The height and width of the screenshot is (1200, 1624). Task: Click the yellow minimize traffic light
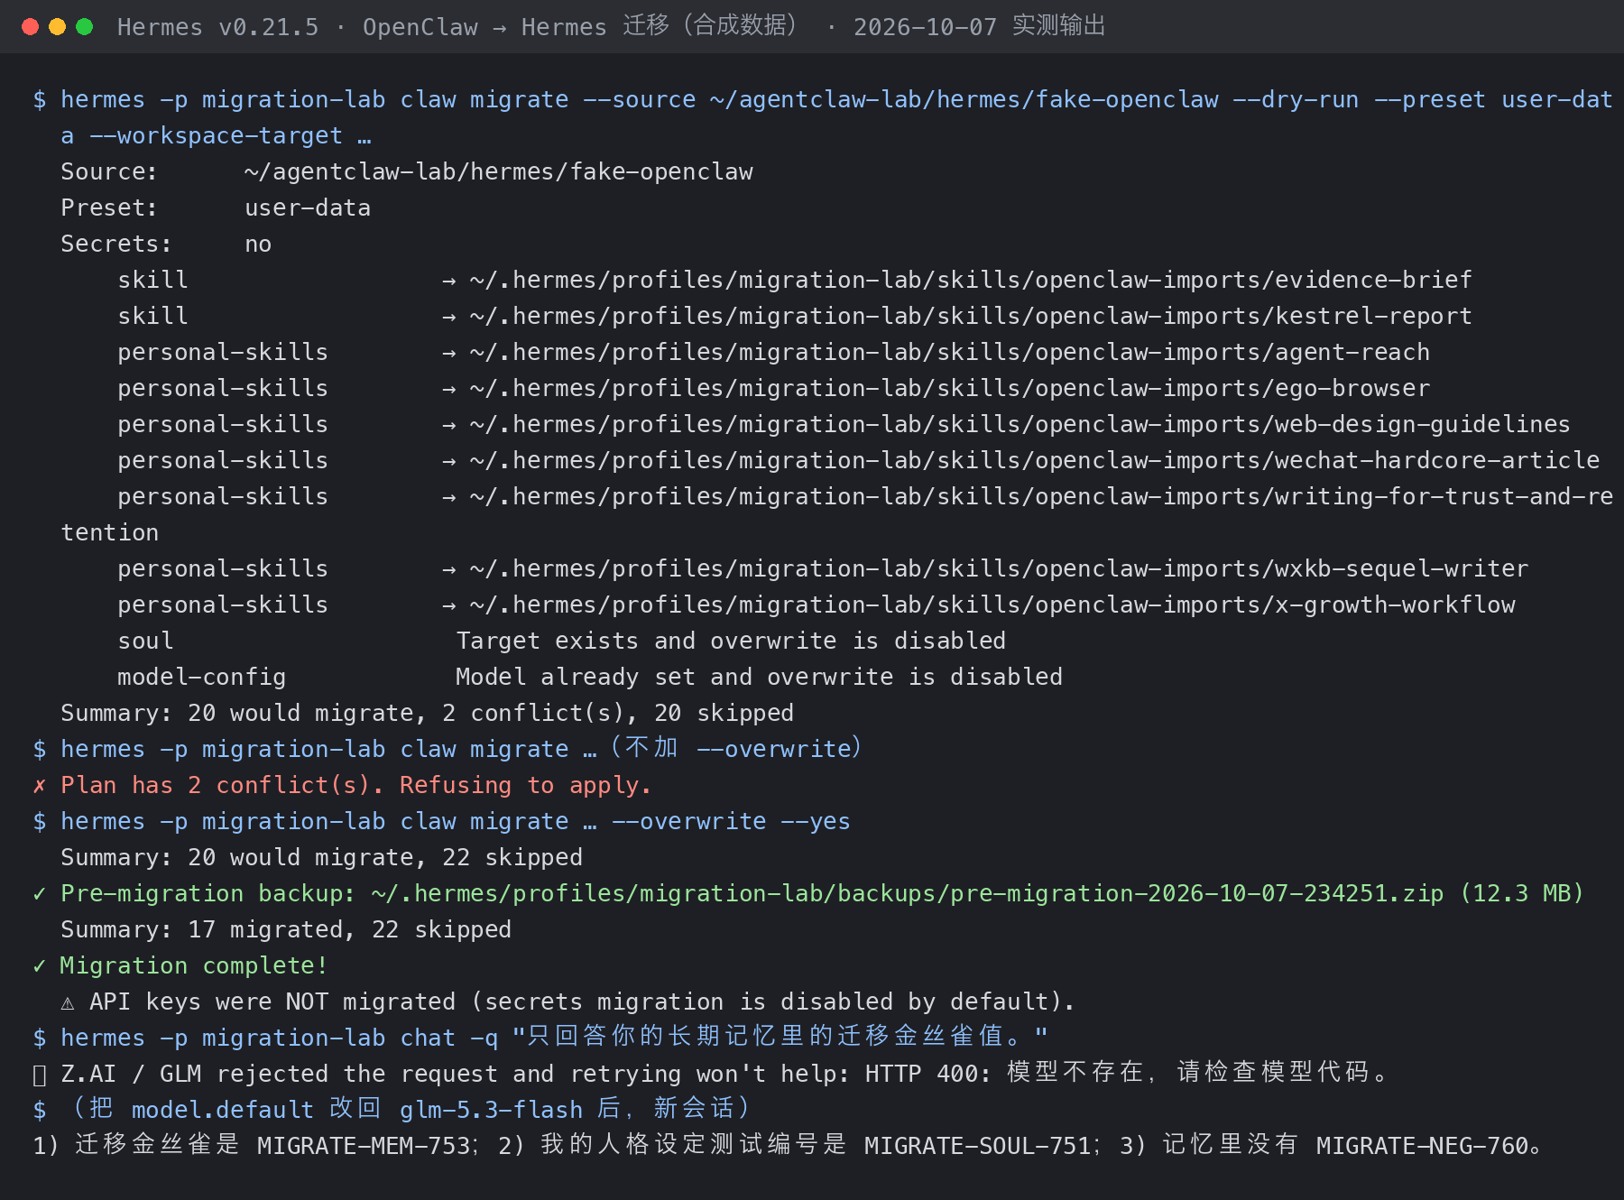point(57,27)
